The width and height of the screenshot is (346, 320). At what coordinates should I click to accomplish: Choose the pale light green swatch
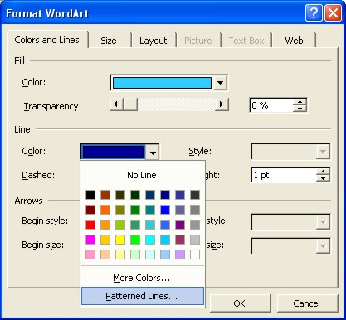point(135,255)
